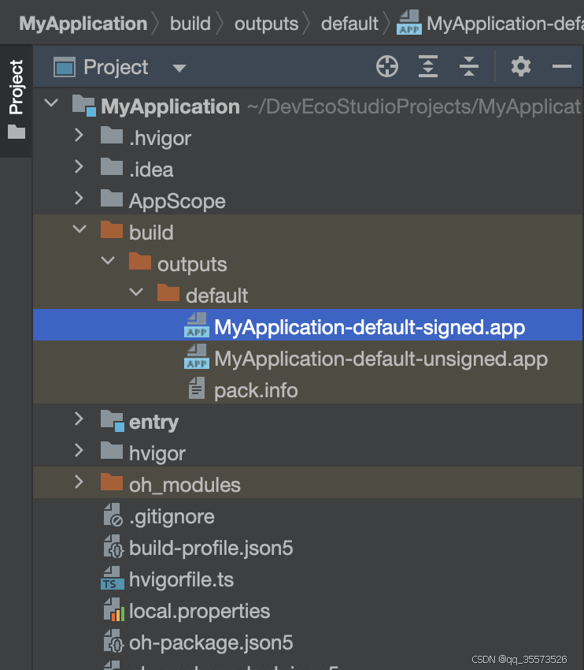
Task: Click the folder icon below the Project side tab
Action: tap(17, 132)
